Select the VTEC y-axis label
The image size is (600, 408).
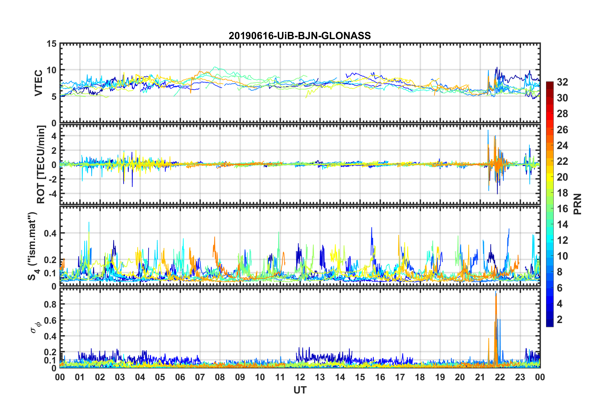click(38, 83)
